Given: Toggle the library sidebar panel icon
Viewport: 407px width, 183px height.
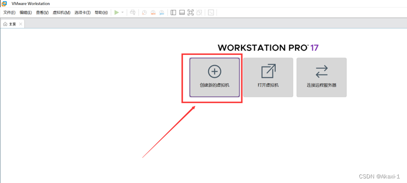Looking at the screenshot, I should (174, 12).
